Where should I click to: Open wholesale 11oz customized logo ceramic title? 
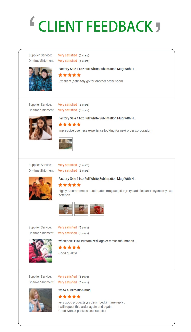tap(97, 241)
